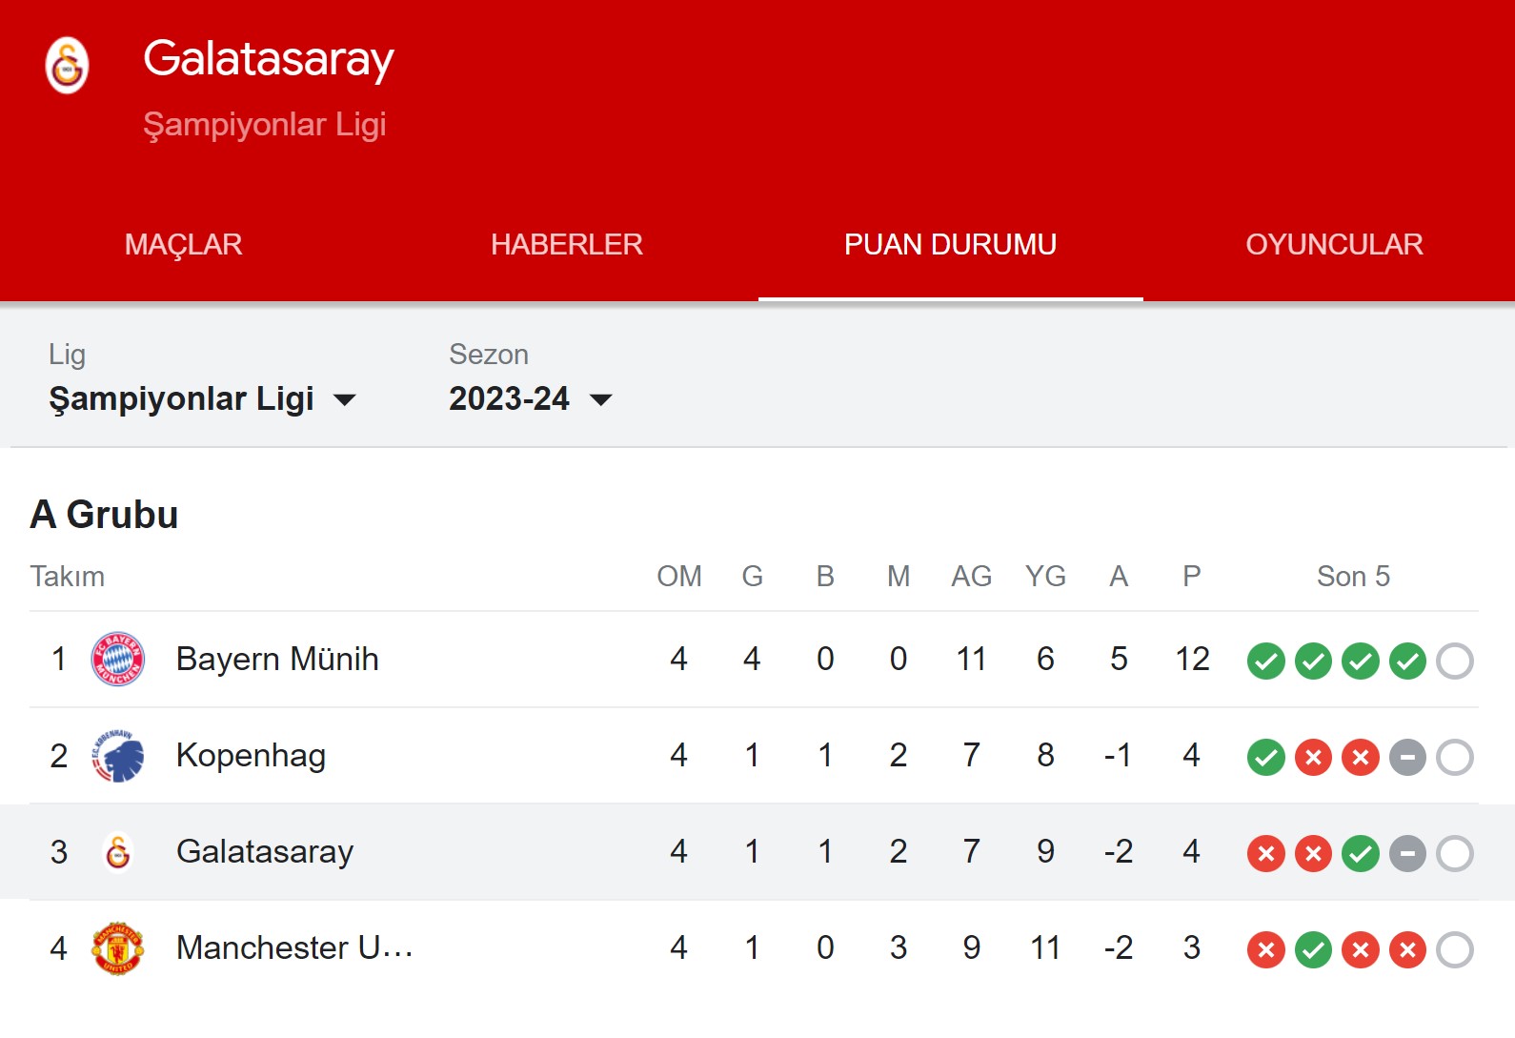
Task: Click Bayern Münih's empty upcoming match circle
Action: click(x=1454, y=661)
